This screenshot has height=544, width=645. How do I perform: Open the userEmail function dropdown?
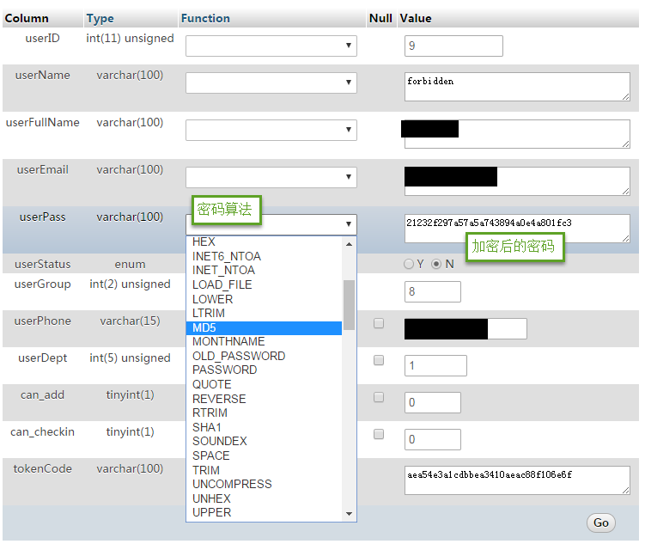tap(271, 177)
